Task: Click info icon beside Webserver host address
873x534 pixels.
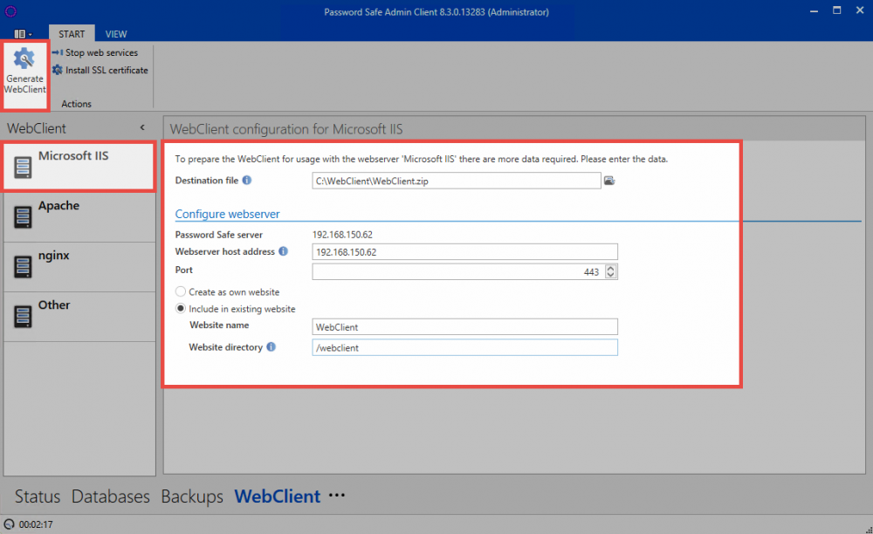Action: pyautogui.click(x=283, y=251)
